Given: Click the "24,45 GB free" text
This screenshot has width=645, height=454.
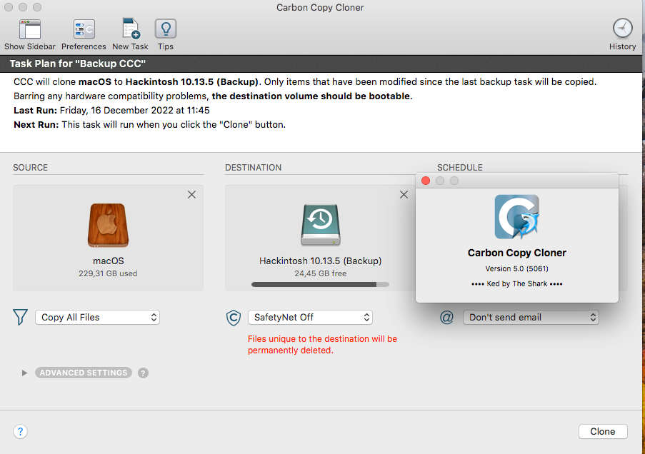Looking at the screenshot, I should coord(321,273).
